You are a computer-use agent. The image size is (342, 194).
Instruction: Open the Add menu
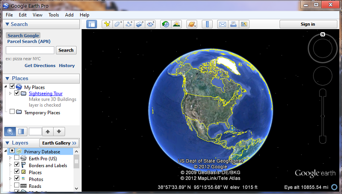(69, 15)
